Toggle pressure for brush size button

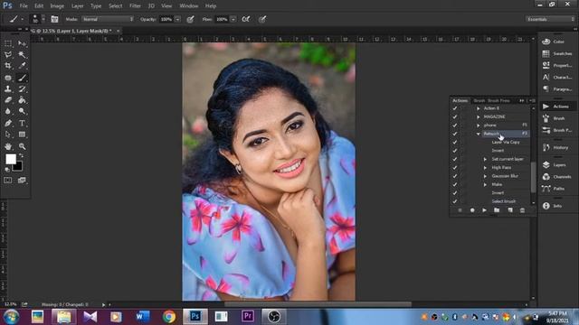[262, 19]
